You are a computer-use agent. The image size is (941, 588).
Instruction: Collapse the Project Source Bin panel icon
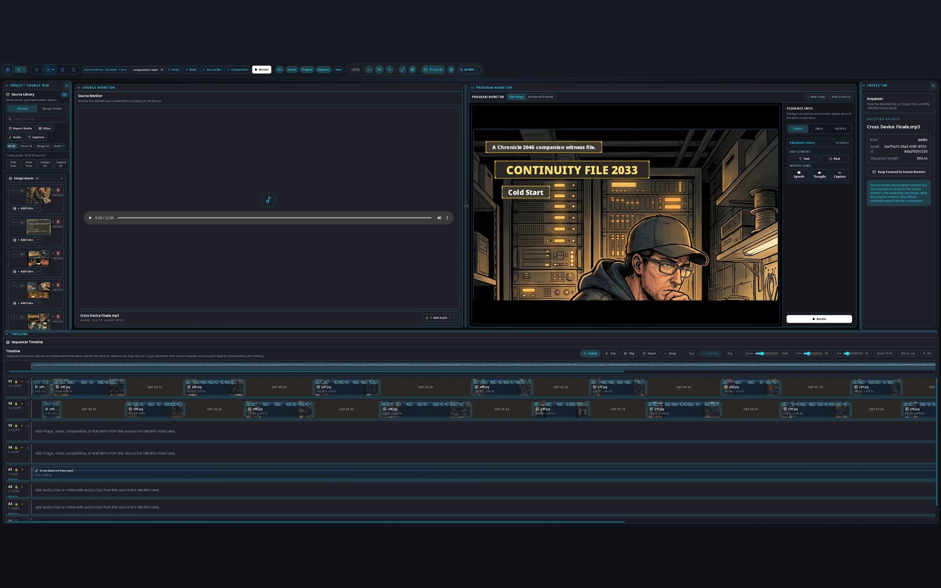click(x=67, y=86)
